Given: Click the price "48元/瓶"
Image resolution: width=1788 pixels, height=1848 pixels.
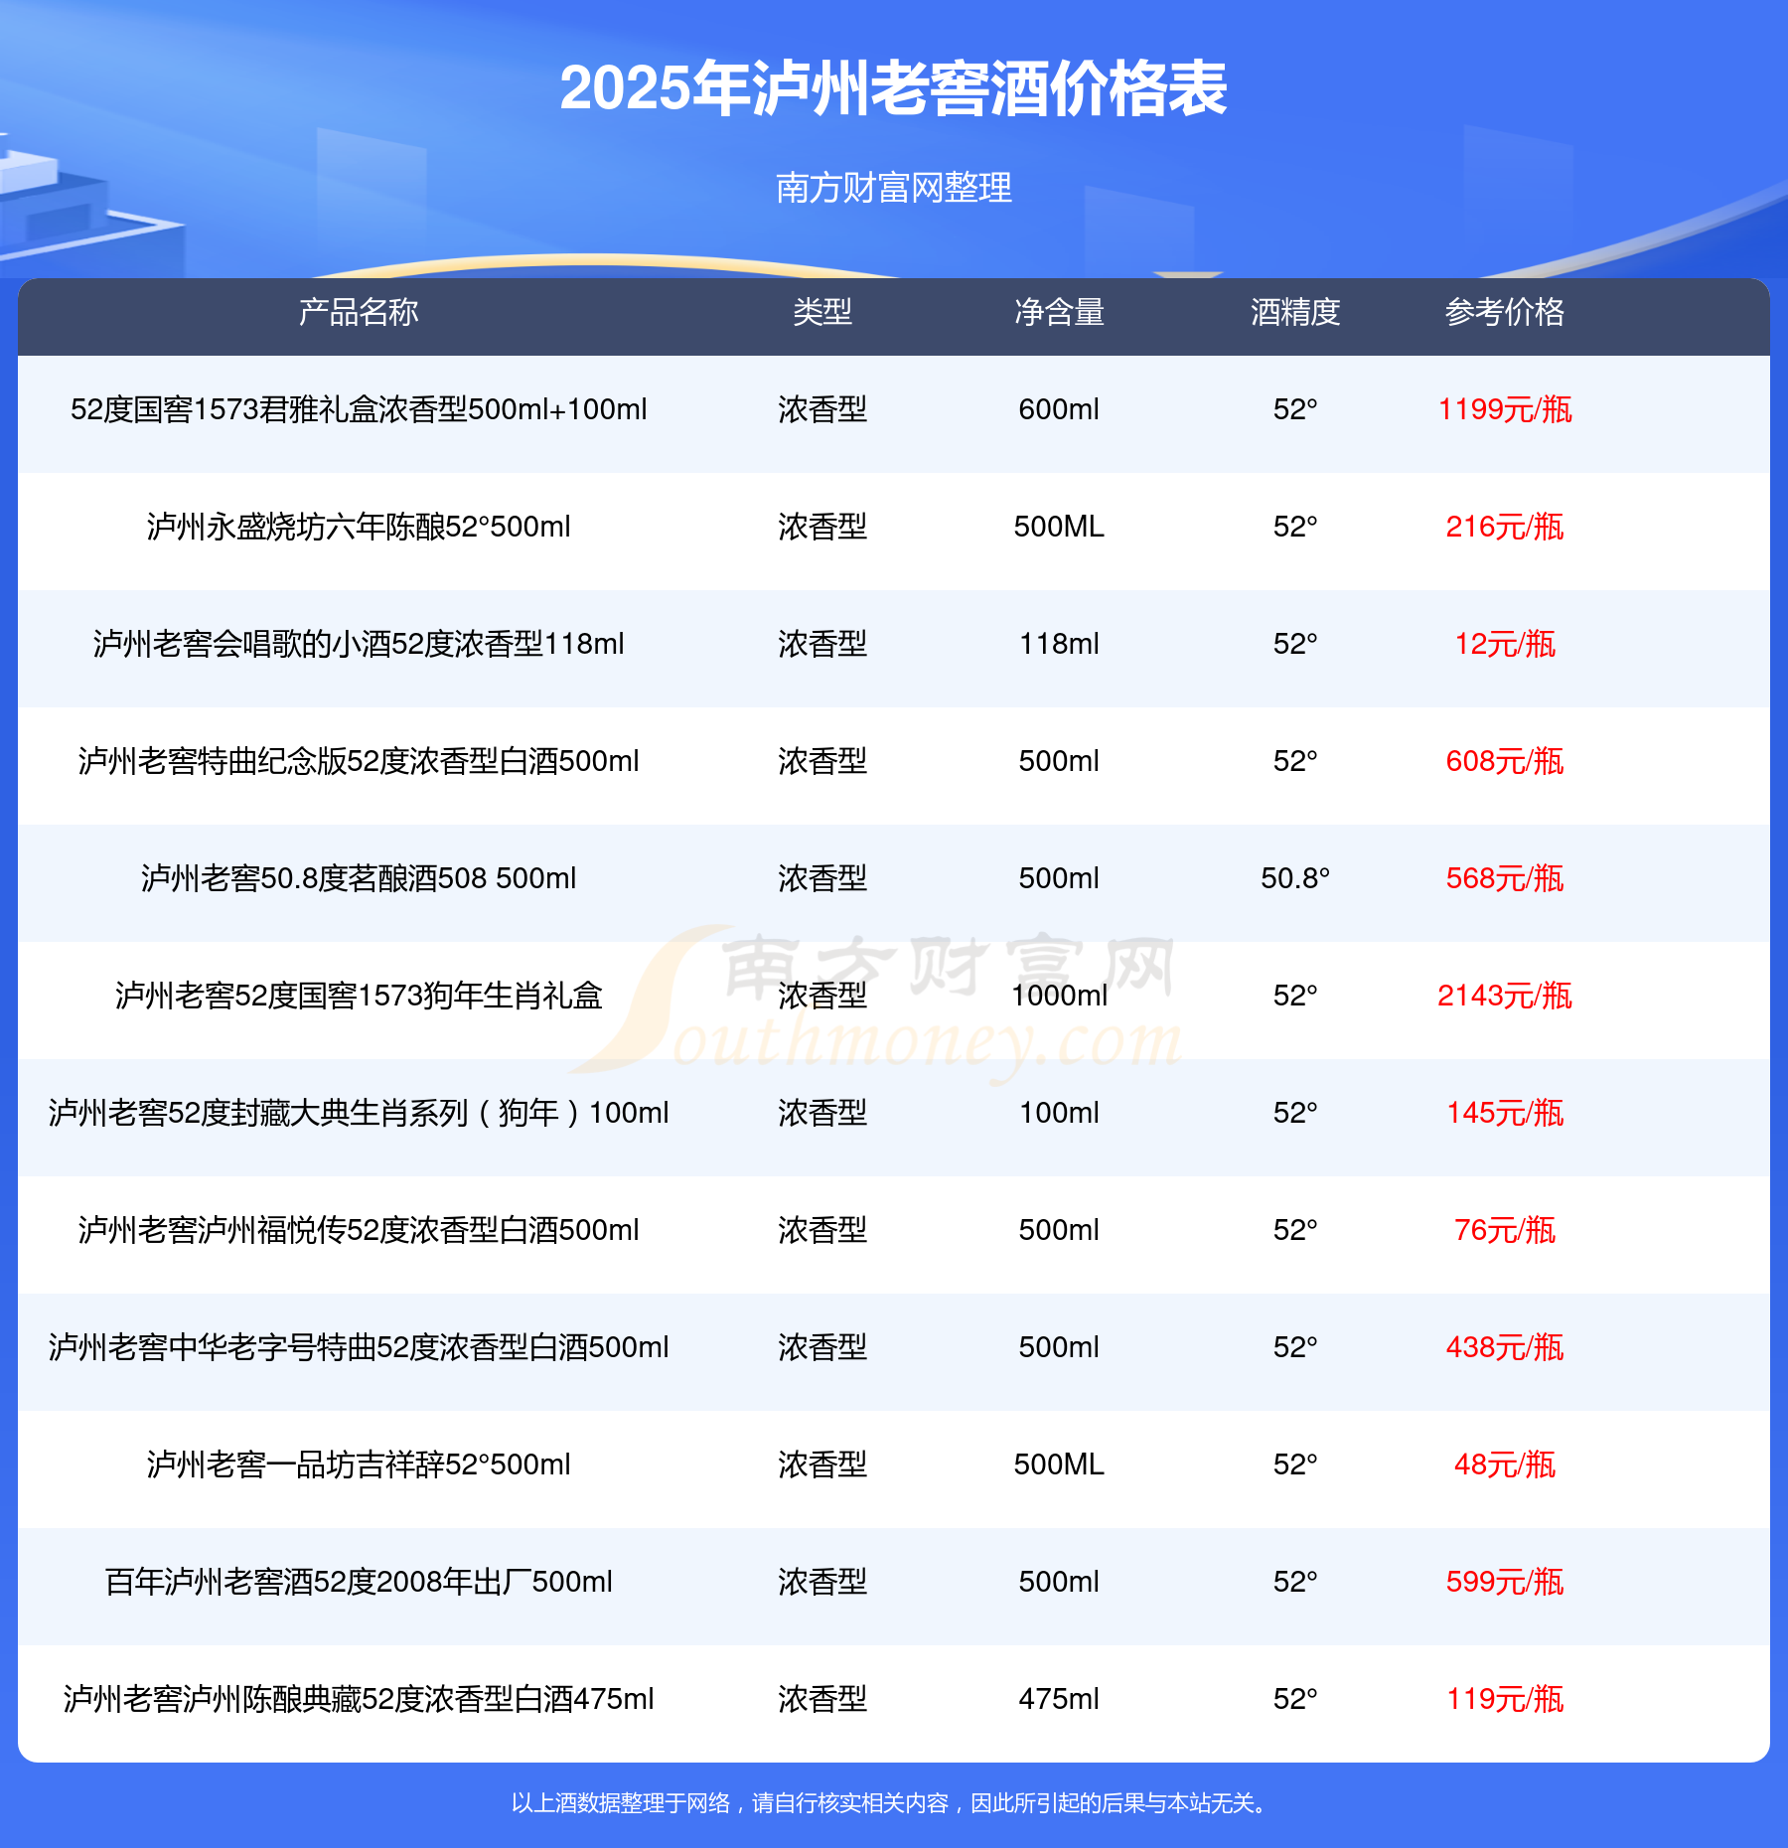Looking at the screenshot, I should (x=1505, y=1464).
